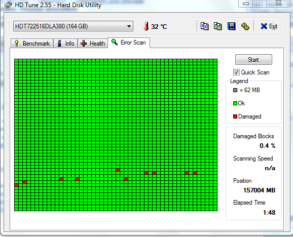Image resolution: width=293 pixels, height=237 pixels.
Task: Open the options settings icon
Action: click(245, 26)
